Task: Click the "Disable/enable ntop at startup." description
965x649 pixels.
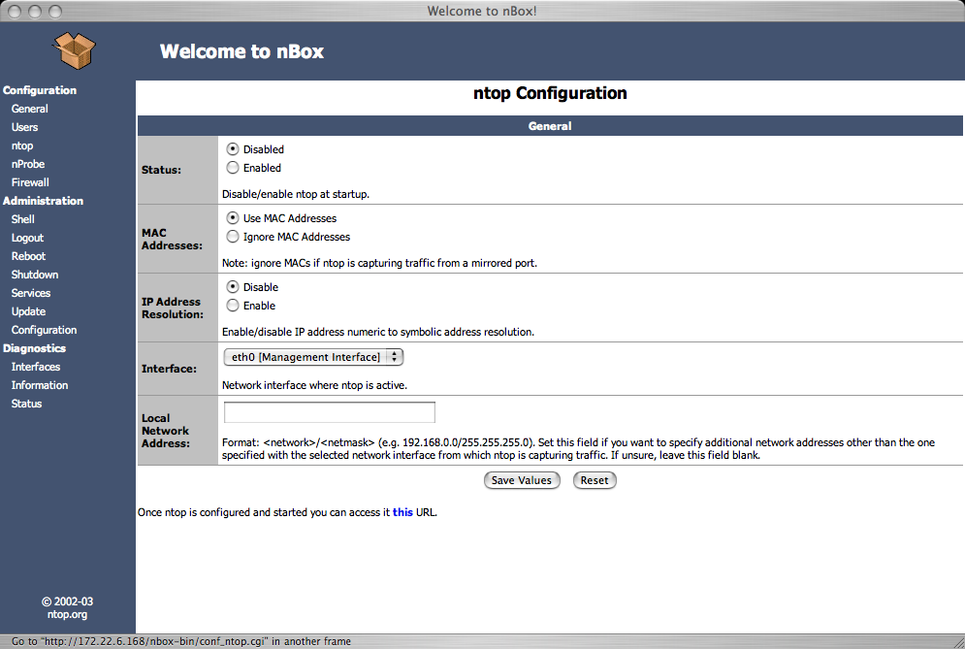Action: tap(296, 194)
